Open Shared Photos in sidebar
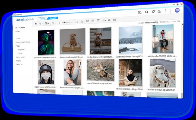Viewport: 196px width, 120px height. [20, 28]
